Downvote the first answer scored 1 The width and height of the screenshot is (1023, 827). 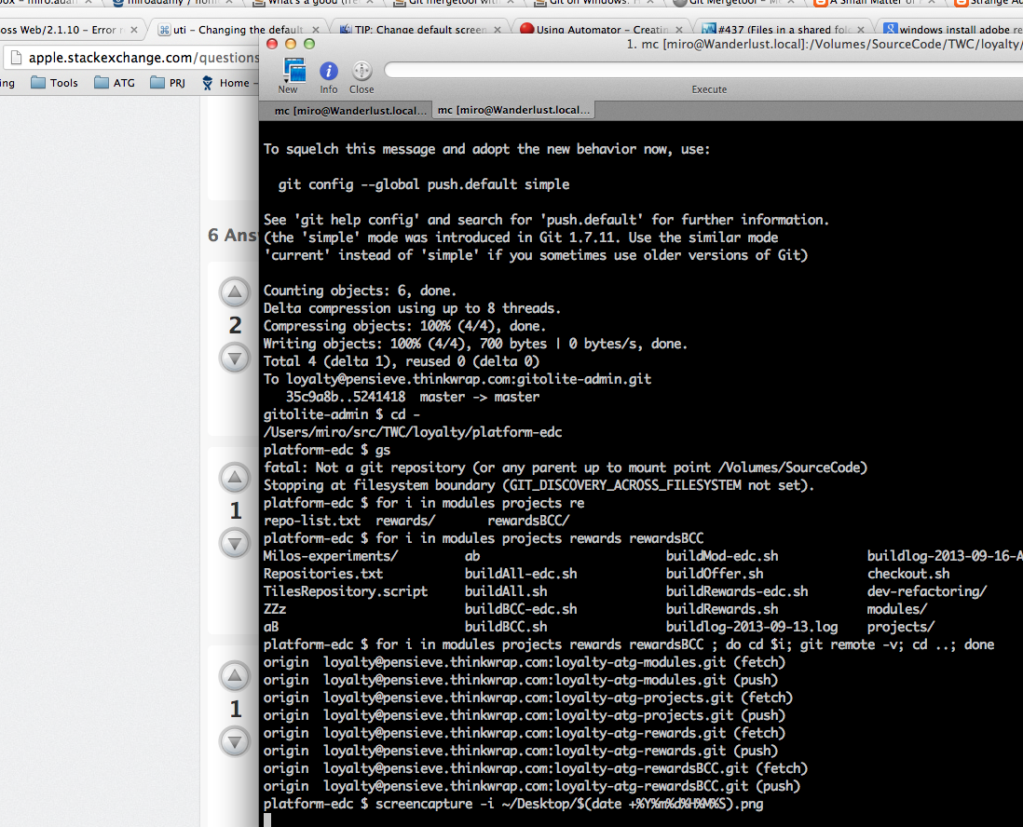click(235, 543)
